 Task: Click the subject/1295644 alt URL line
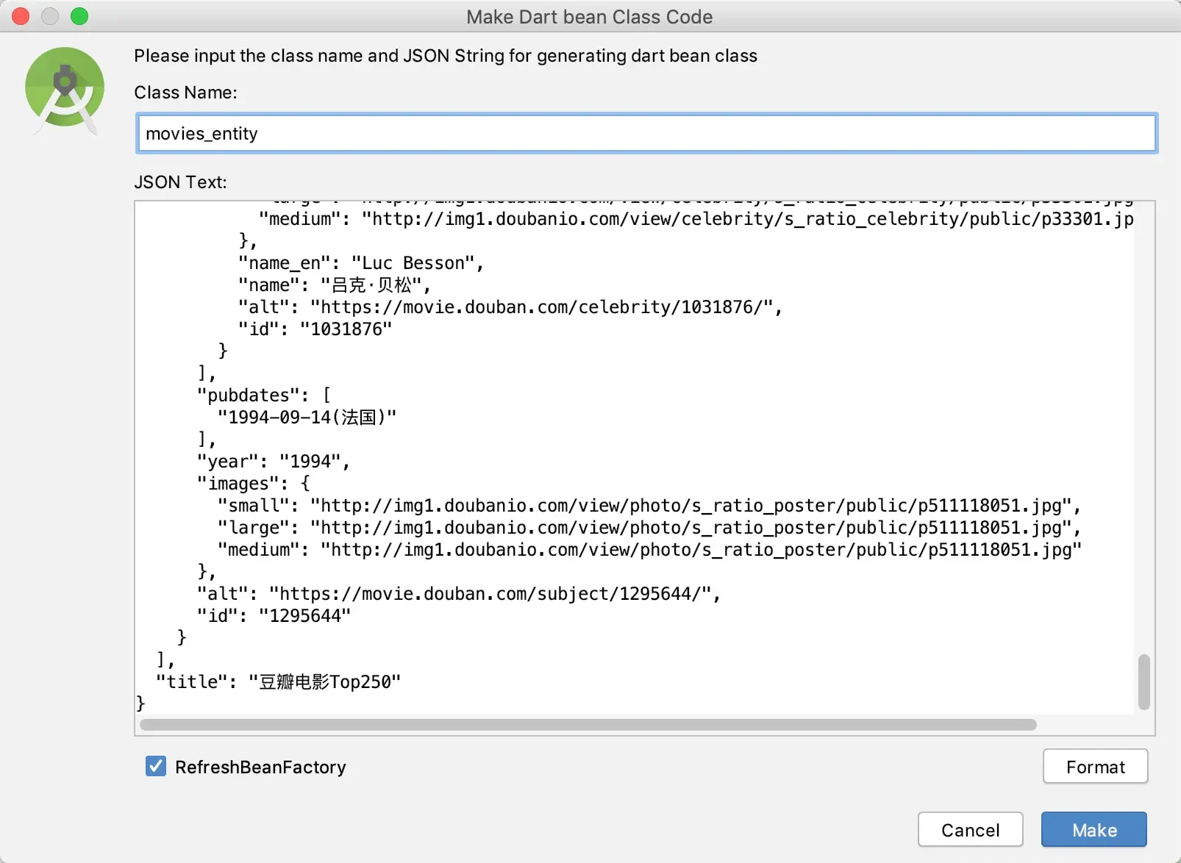click(458, 594)
